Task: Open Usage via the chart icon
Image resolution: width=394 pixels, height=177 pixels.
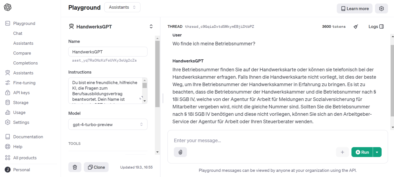Action: pos(8,112)
